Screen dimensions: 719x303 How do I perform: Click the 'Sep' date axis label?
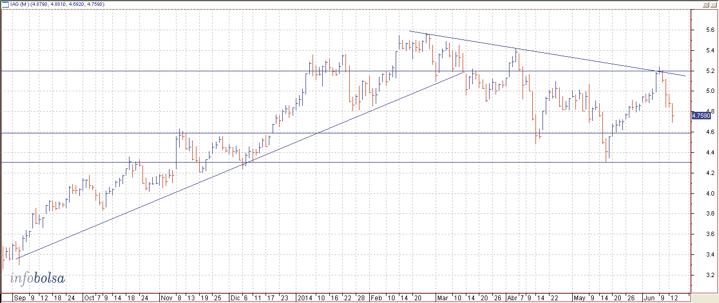(x=19, y=298)
